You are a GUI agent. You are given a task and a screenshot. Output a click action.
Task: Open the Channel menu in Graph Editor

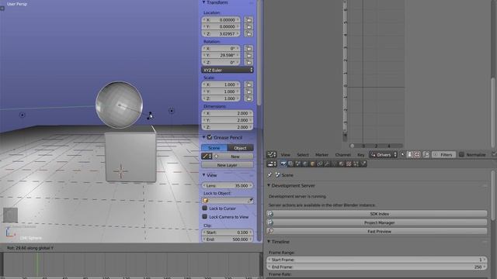click(x=343, y=155)
